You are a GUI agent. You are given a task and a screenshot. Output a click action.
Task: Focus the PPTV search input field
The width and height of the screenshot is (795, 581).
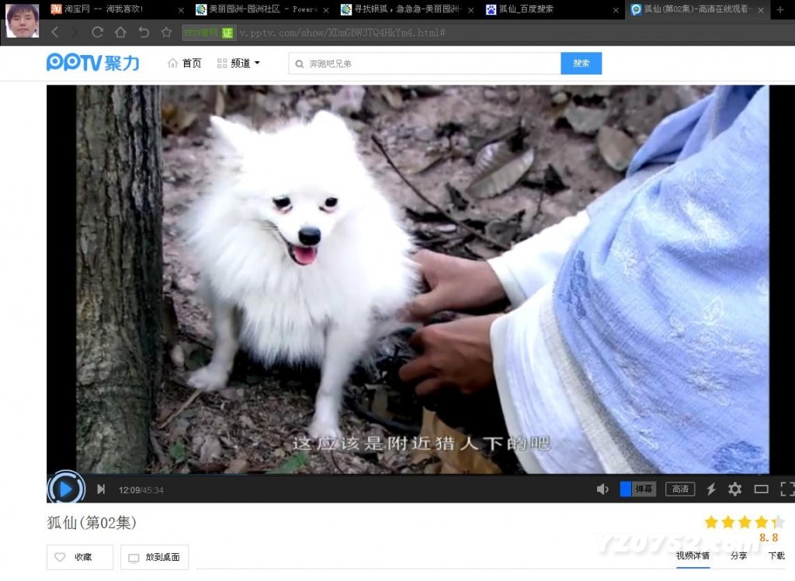[x=427, y=64]
